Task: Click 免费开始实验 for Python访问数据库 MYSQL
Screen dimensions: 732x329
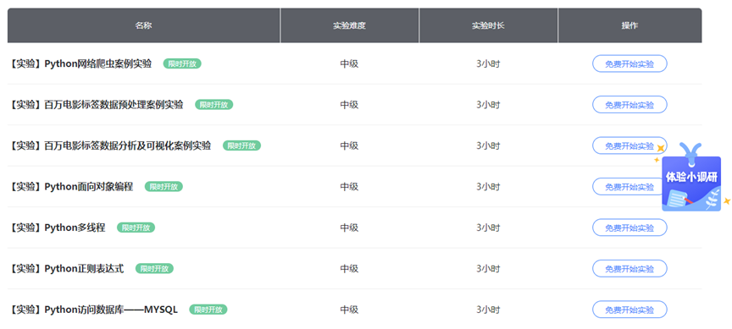Action: click(x=629, y=310)
